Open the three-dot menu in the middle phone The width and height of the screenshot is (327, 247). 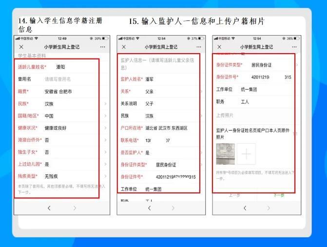tap(198, 47)
